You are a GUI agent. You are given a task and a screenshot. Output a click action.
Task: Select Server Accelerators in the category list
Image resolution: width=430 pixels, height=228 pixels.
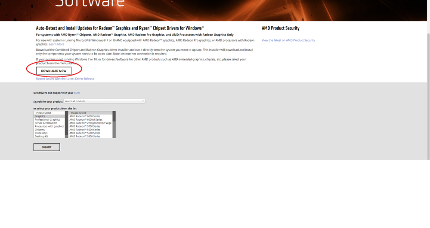49,123
